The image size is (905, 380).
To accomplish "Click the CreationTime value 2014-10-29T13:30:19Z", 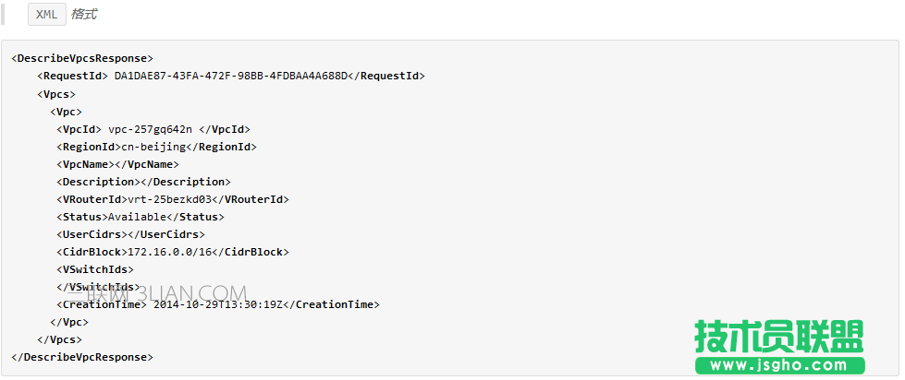I will coord(221,304).
